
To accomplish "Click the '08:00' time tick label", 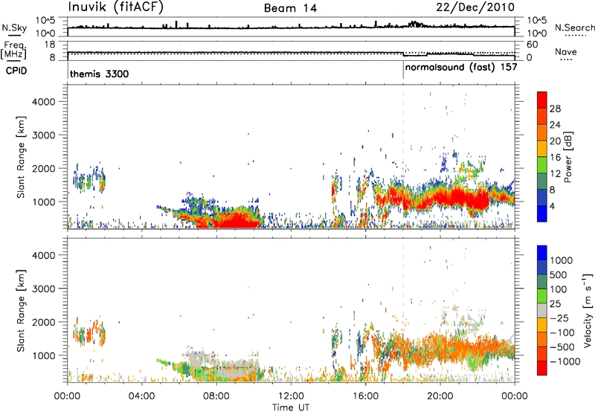I will click(x=216, y=396).
